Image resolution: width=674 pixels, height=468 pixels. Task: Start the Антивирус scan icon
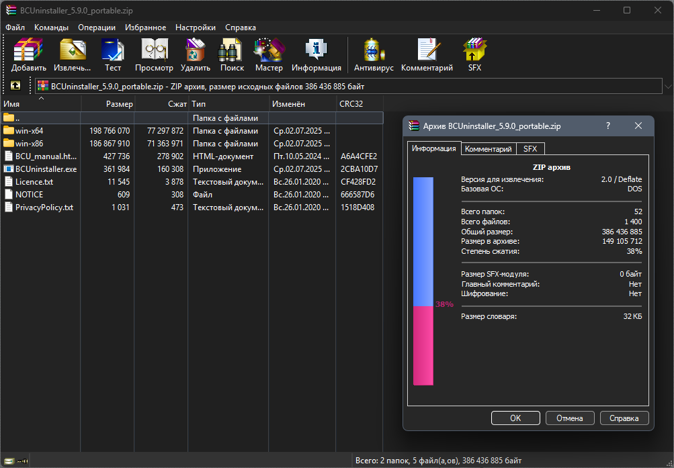click(x=373, y=50)
